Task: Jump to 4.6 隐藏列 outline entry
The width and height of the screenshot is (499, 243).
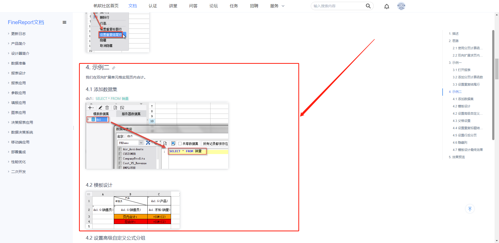Action: click(460, 143)
